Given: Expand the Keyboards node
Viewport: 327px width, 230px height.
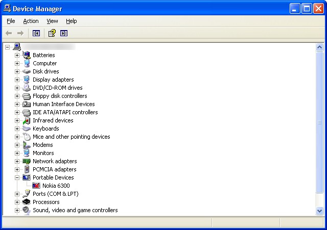Looking at the screenshot, I should pos(17,129).
